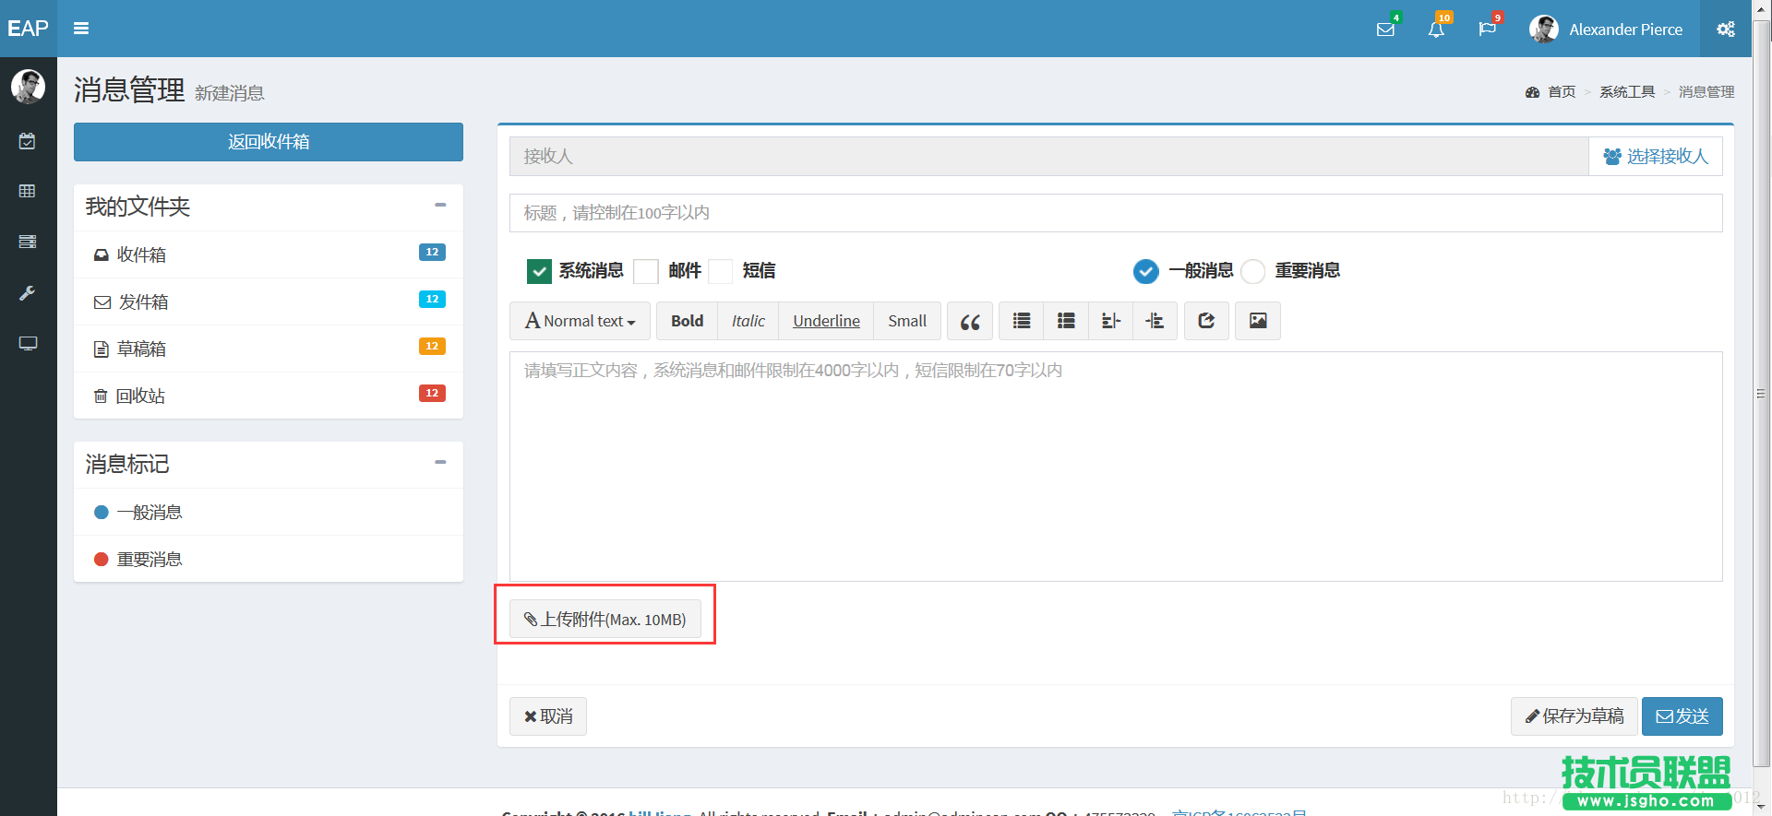Click the blockquote icon in editor toolbar
The width and height of the screenshot is (1772, 816).
coord(969,321)
